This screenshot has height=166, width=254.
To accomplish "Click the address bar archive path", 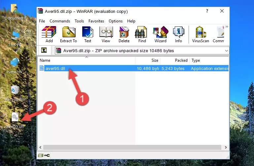I will click(142, 50).
